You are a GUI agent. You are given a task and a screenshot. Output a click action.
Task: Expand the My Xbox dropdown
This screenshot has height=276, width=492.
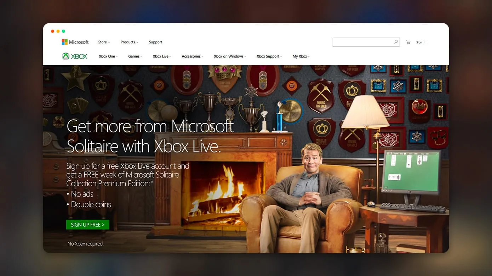[300, 56]
